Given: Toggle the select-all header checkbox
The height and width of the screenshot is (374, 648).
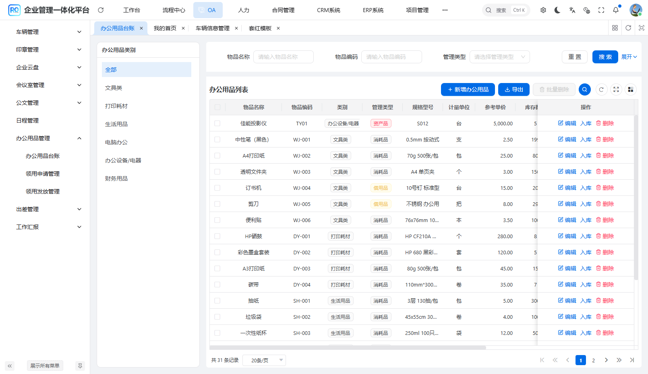Looking at the screenshot, I should [217, 107].
